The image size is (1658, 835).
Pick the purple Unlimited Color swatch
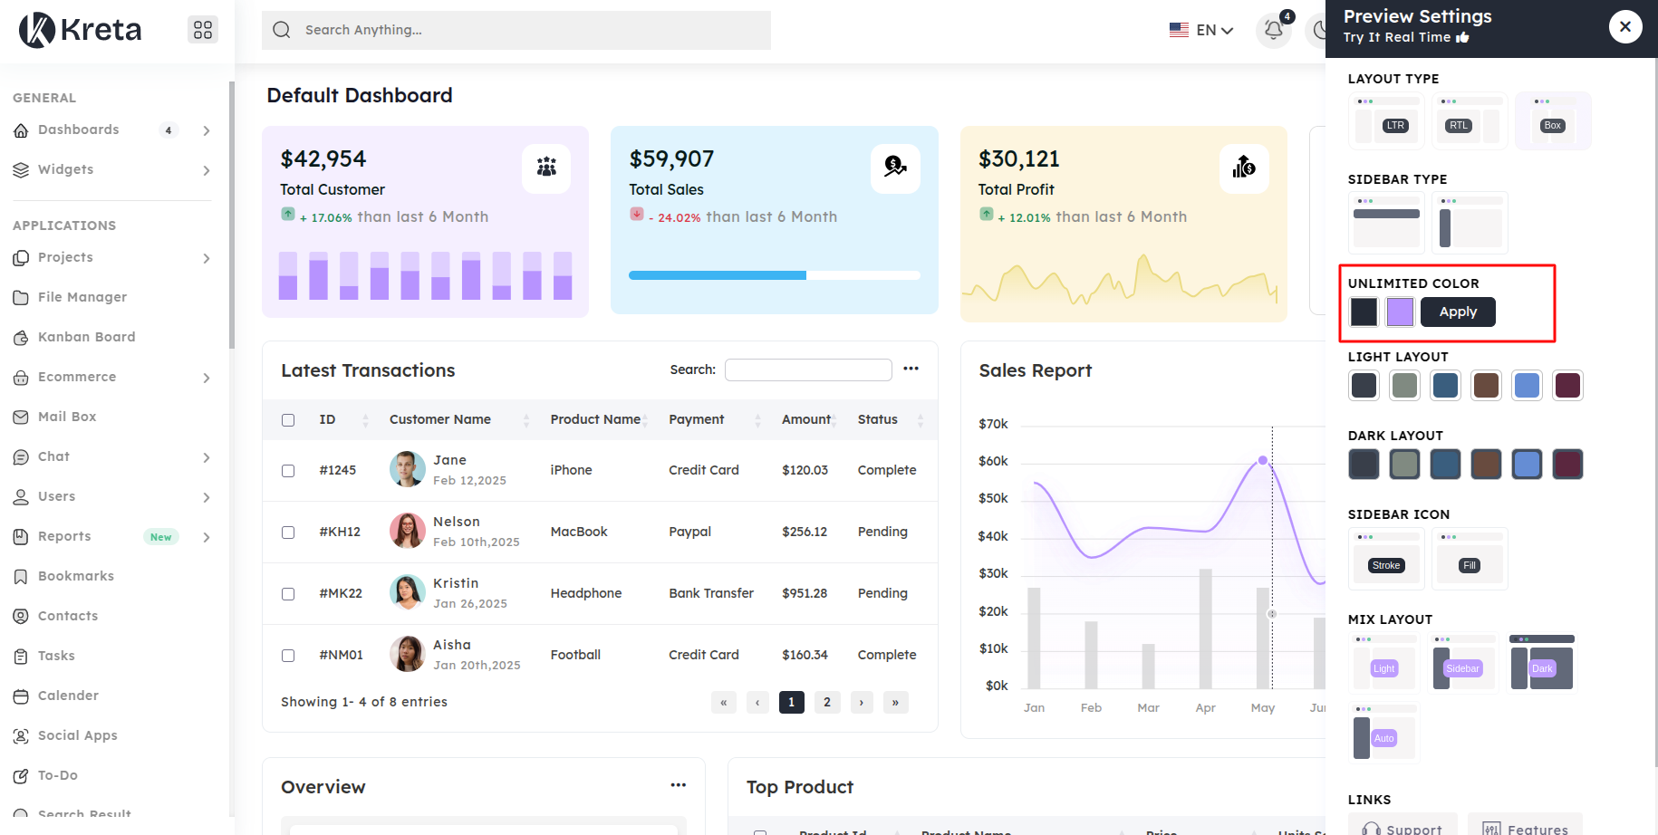pyautogui.click(x=1400, y=312)
